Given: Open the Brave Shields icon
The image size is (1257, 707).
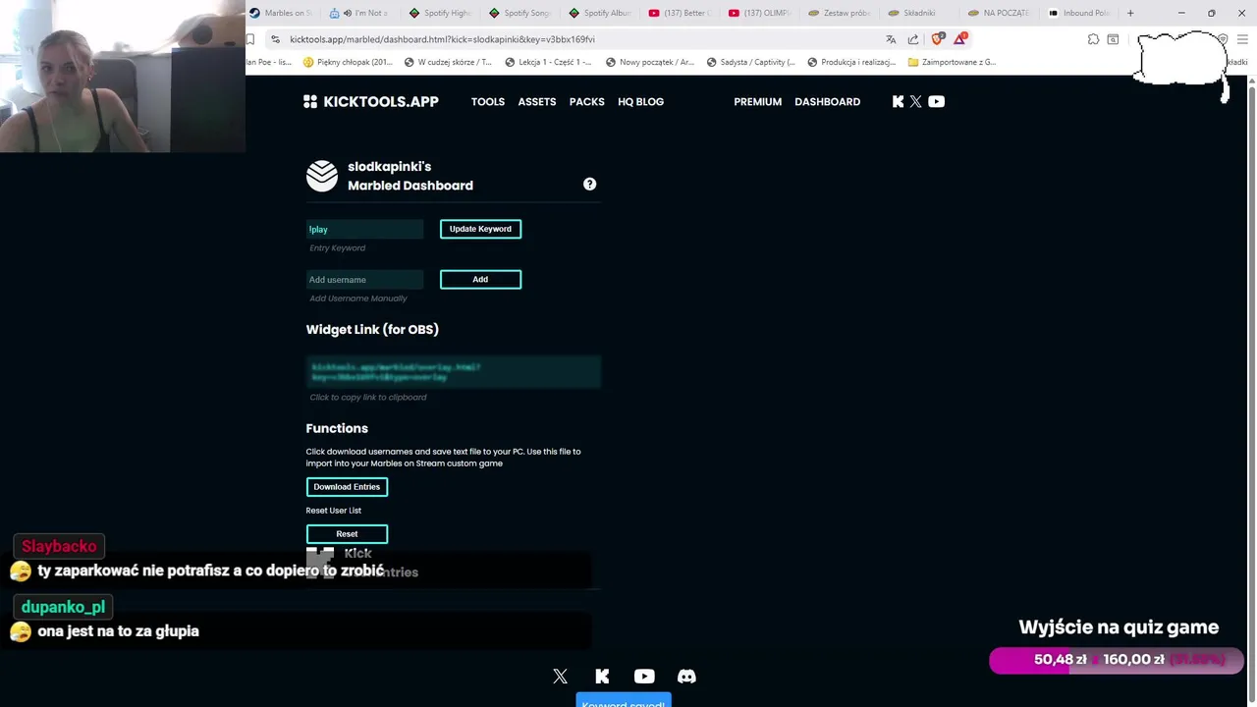Looking at the screenshot, I should [937, 39].
